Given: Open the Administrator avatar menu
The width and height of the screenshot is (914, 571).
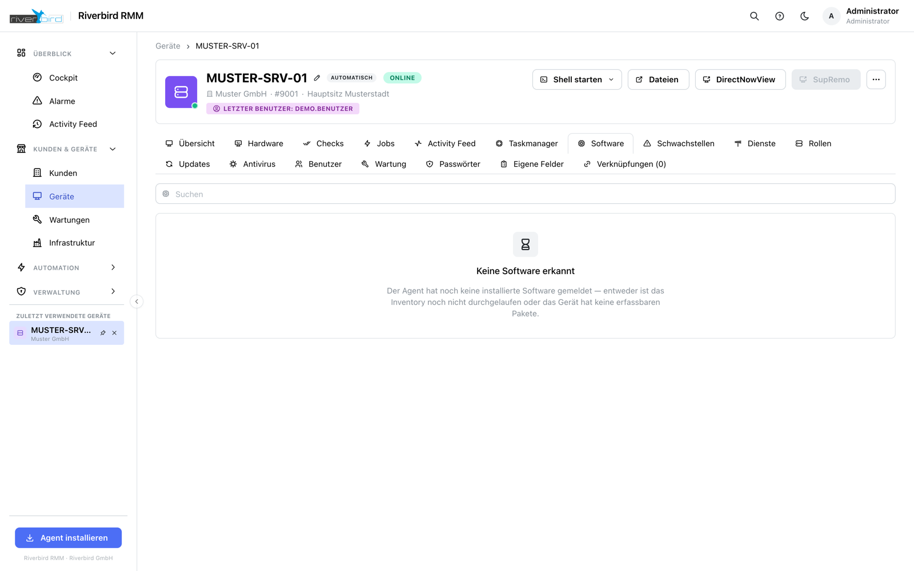Looking at the screenshot, I should point(831,16).
